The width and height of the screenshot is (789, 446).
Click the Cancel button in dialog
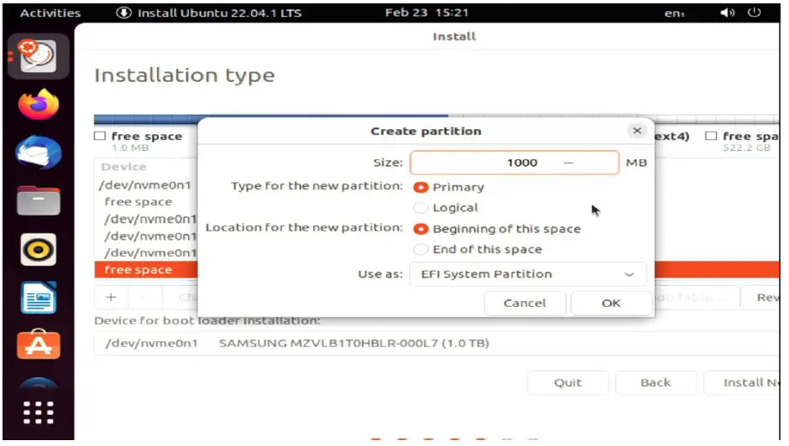tap(525, 303)
